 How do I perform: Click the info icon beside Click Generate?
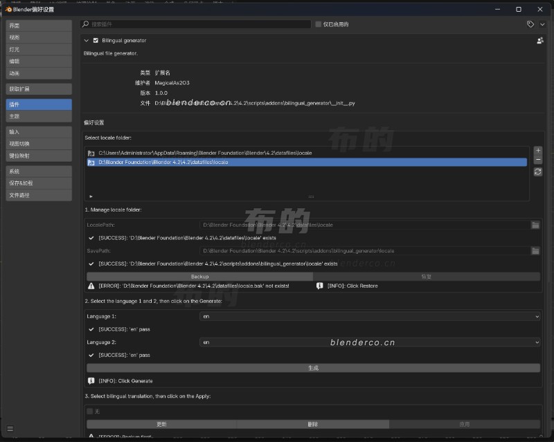[91, 381]
